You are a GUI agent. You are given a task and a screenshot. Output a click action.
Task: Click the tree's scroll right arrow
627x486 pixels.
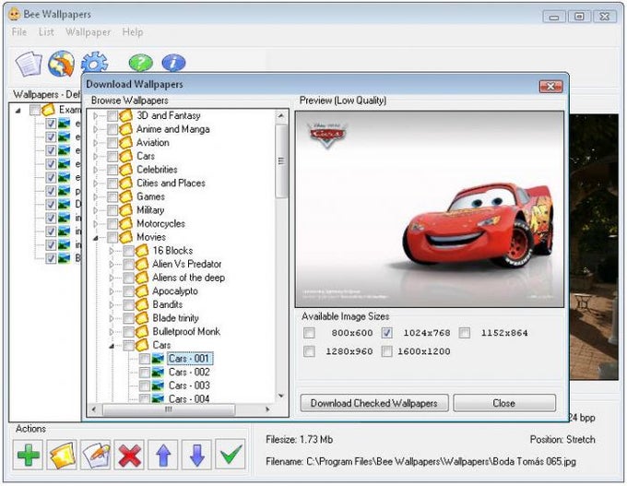pos(267,409)
